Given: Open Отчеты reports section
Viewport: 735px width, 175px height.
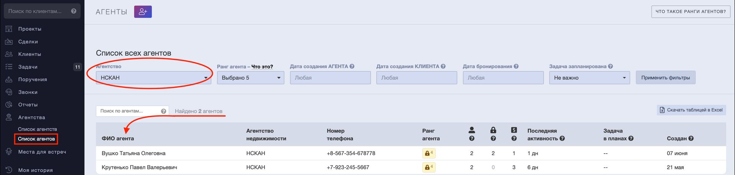Looking at the screenshot, I should pos(28,104).
